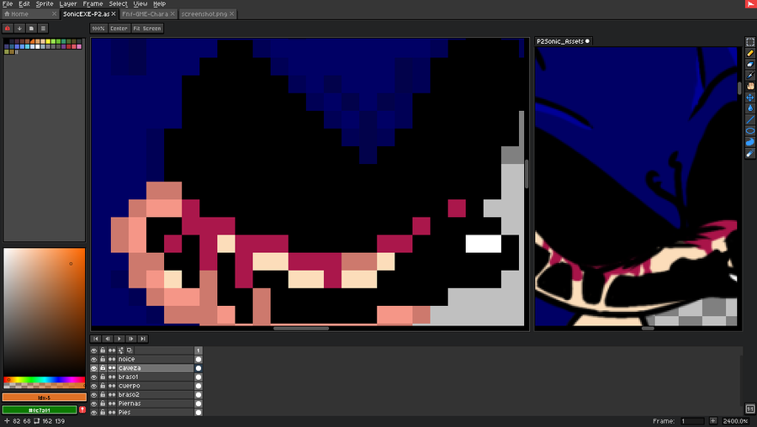The image size is (757, 427).
Task: Select the Eyedropper tool
Action: [x=749, y=76]
